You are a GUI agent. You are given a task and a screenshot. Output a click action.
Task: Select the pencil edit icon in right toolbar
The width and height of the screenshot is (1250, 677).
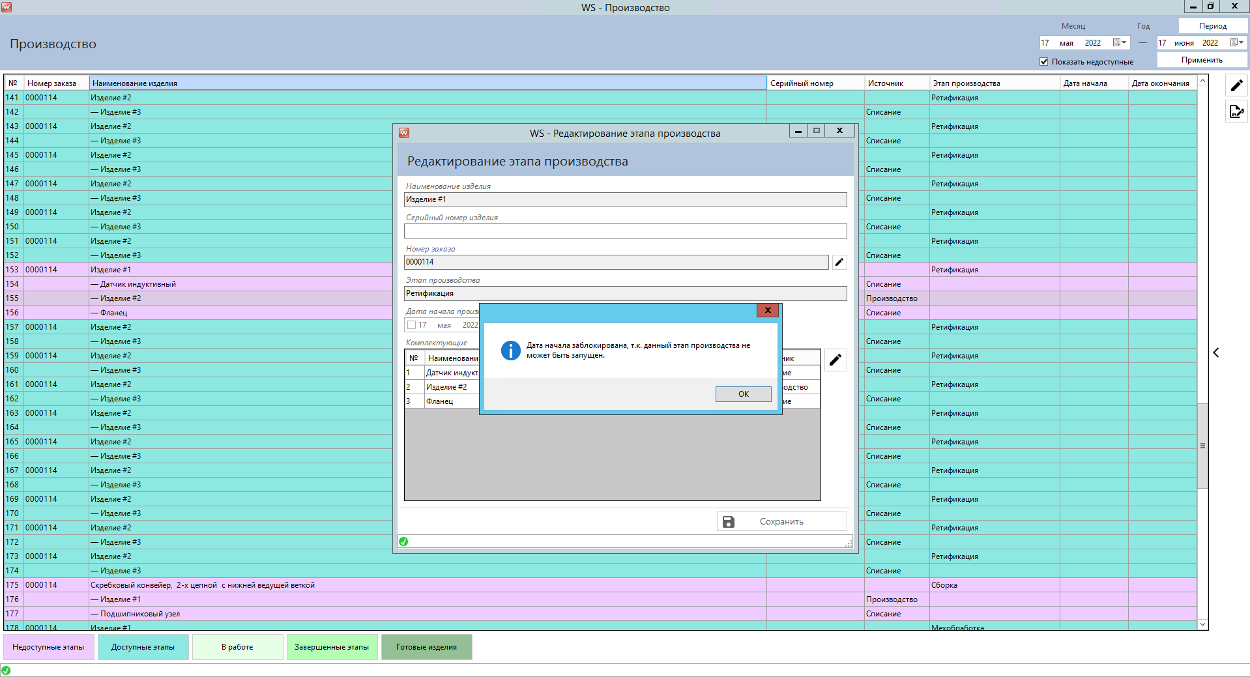click(x=1236, y=85)
